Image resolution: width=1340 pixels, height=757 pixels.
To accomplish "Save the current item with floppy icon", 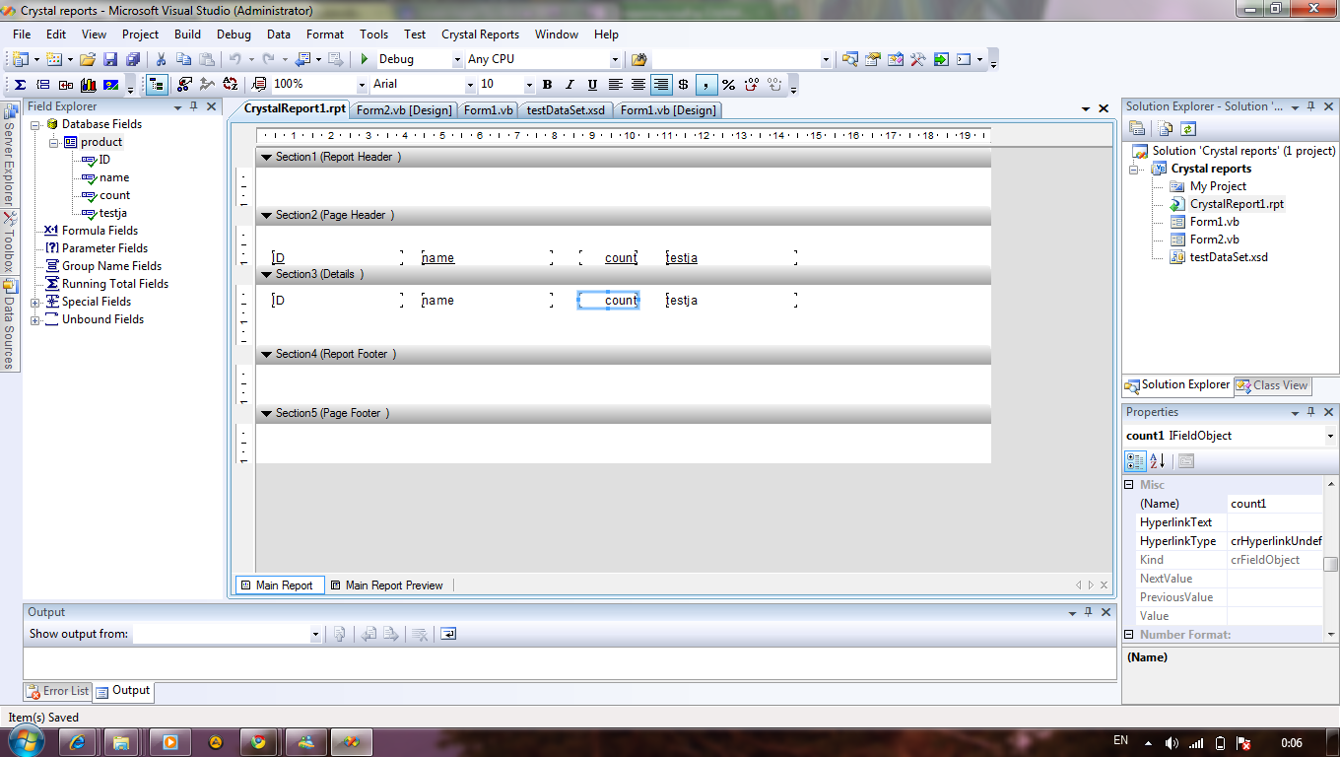I will [x=110, y=59].
